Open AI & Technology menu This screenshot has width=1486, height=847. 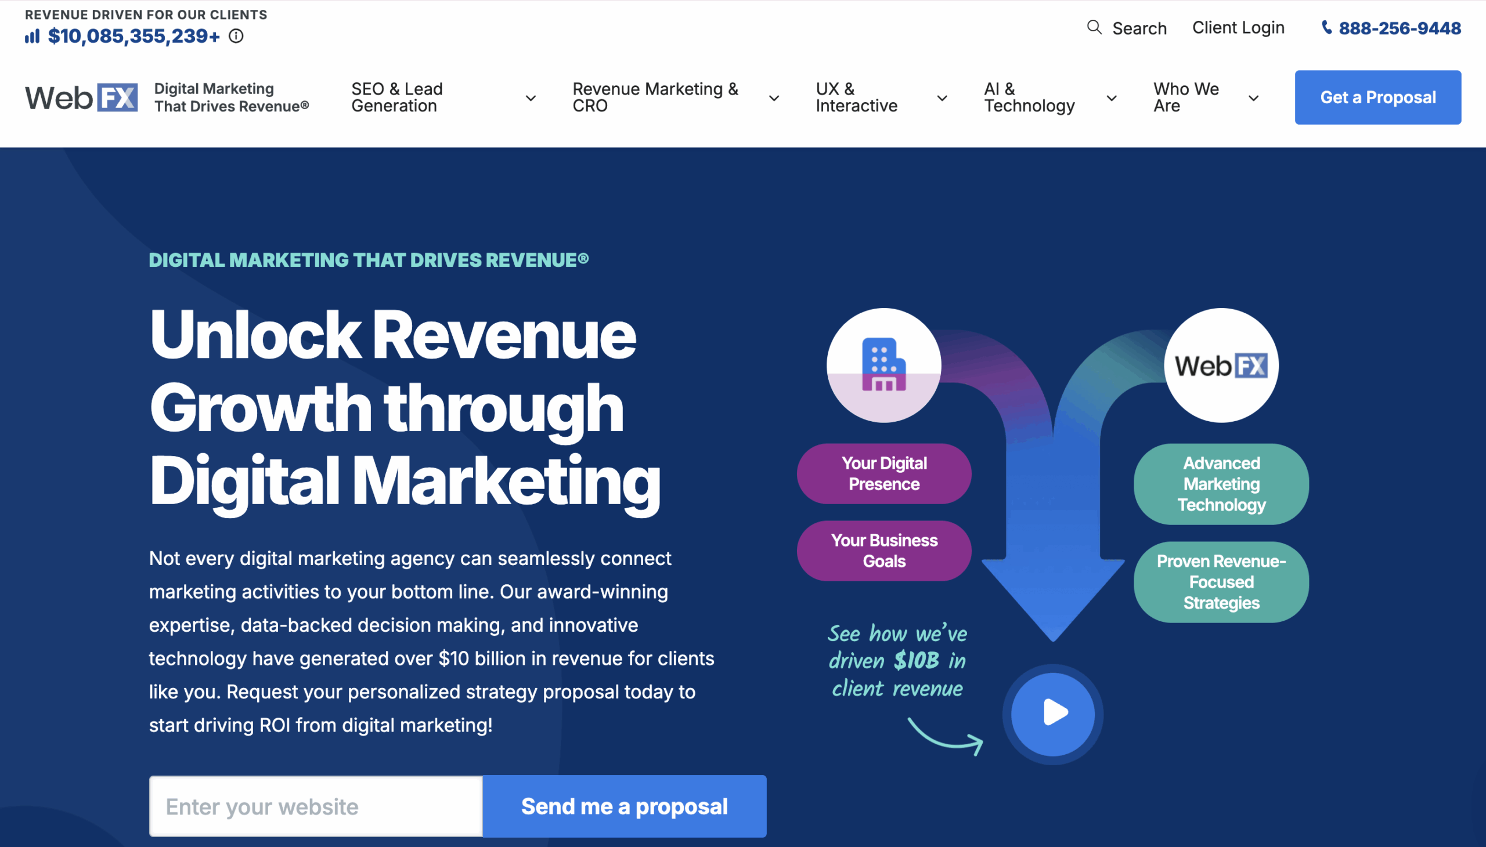click(x=1029, y=97)
